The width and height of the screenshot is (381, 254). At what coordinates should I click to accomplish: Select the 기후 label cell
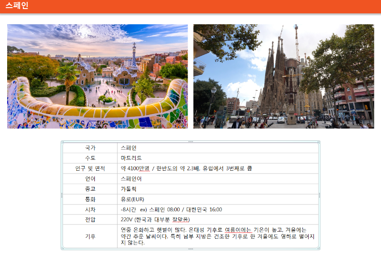tap(90, 236)
